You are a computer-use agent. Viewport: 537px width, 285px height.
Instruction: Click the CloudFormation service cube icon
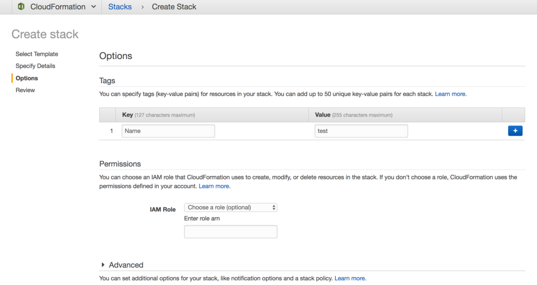[21, 6]
